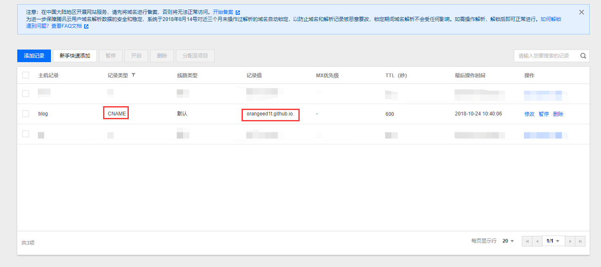This screenshot has height=267, width=601.
Task: Click 暂停 link for the blog record
Action: tap(544, 114)
